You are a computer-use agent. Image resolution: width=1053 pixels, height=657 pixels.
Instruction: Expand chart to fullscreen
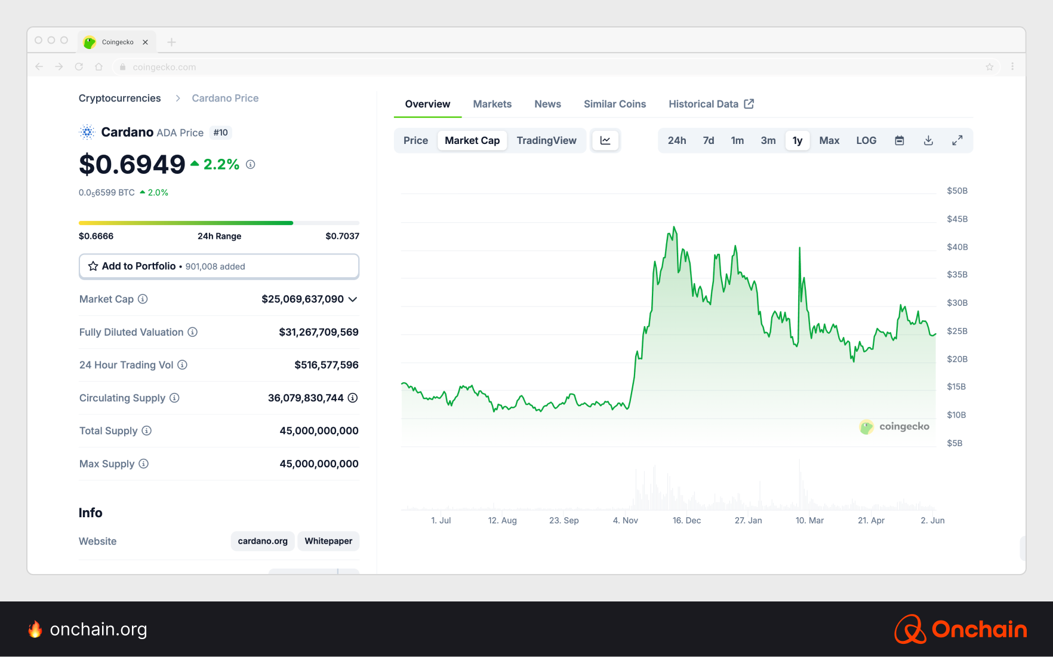(x=957, y=140)
